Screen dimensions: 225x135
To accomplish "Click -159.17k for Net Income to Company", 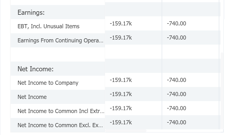I will tap(121, 80).
